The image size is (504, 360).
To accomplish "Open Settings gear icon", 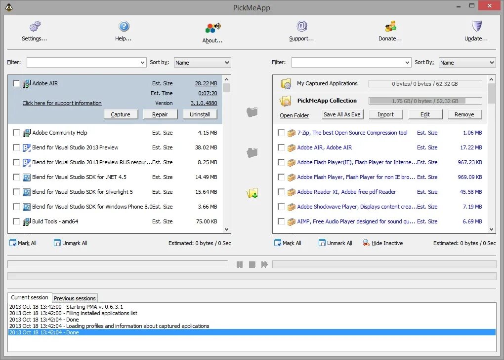I will [35, 26].
